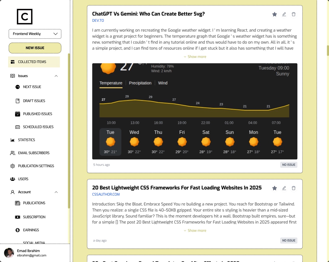This screenshot has height=262, width=329.
Task: Star the Lightweight CSS Frameworks article
Action: [274, 188]
